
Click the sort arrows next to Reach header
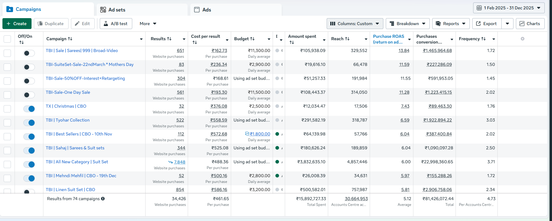(347, 39)
